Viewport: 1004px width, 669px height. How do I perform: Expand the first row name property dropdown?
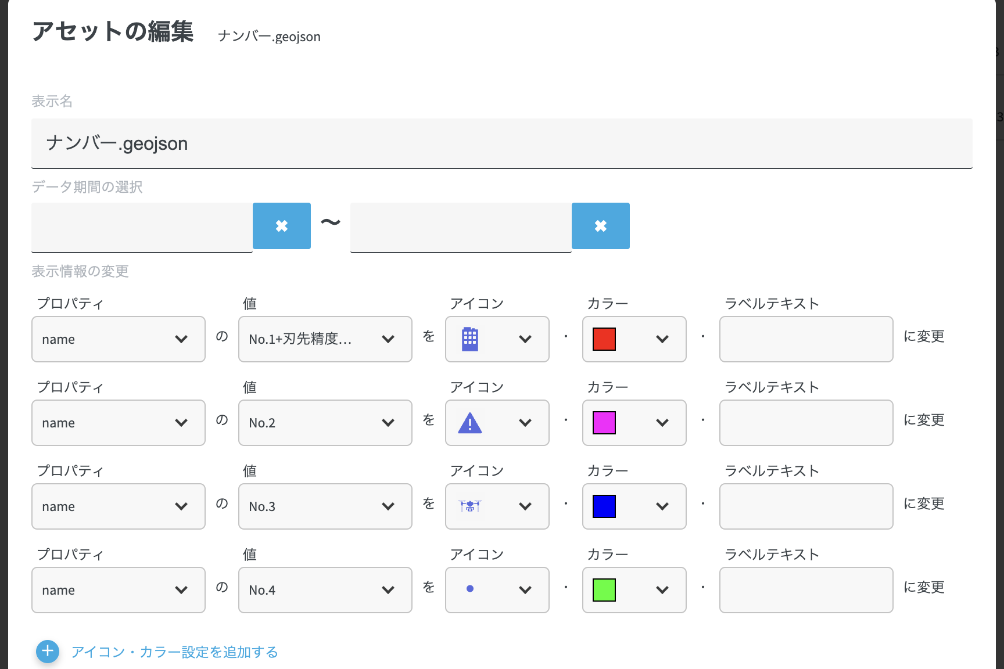(x=119, y=339)
